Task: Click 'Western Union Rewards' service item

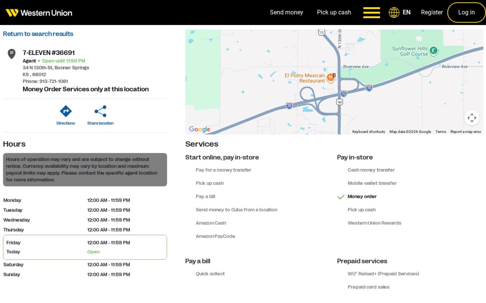Action: pyautogui.click(x=374, y=223)
